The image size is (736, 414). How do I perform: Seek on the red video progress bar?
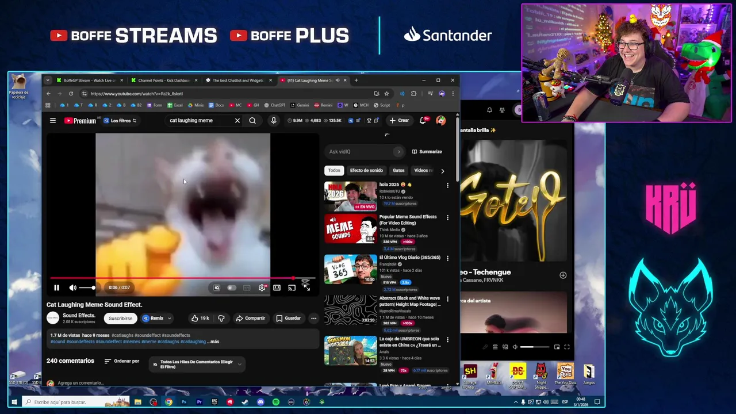(183, 278)
